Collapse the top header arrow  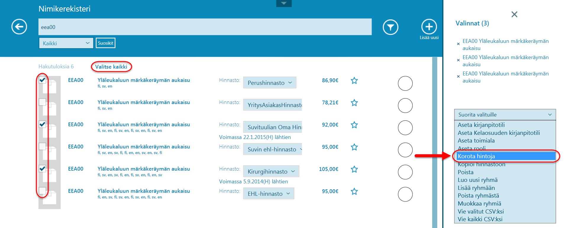(284, 4)
